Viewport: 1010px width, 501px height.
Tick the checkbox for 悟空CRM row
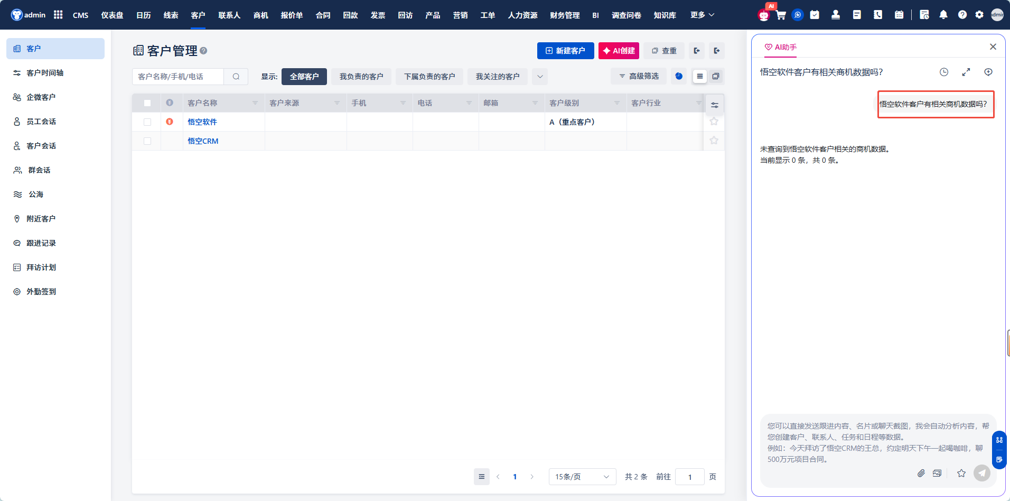pos(147,141)
